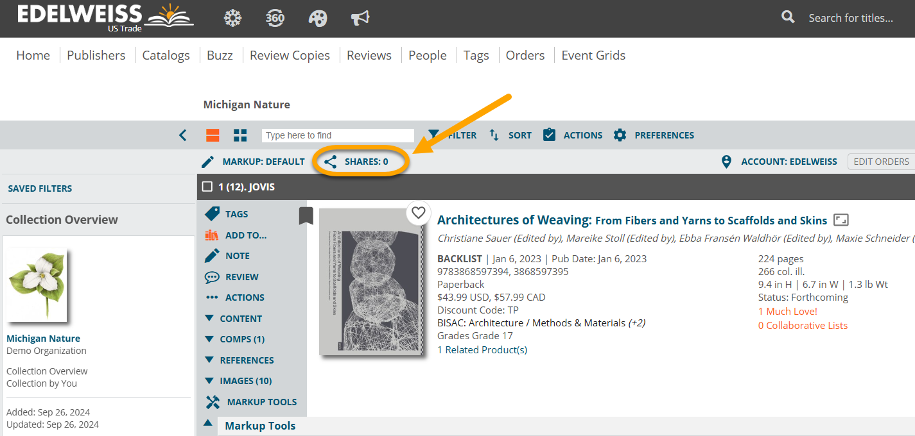Click the Michigan Nature trillium thumbnail
This screenshot has height=436, width=915.
(x=37, y=285)
